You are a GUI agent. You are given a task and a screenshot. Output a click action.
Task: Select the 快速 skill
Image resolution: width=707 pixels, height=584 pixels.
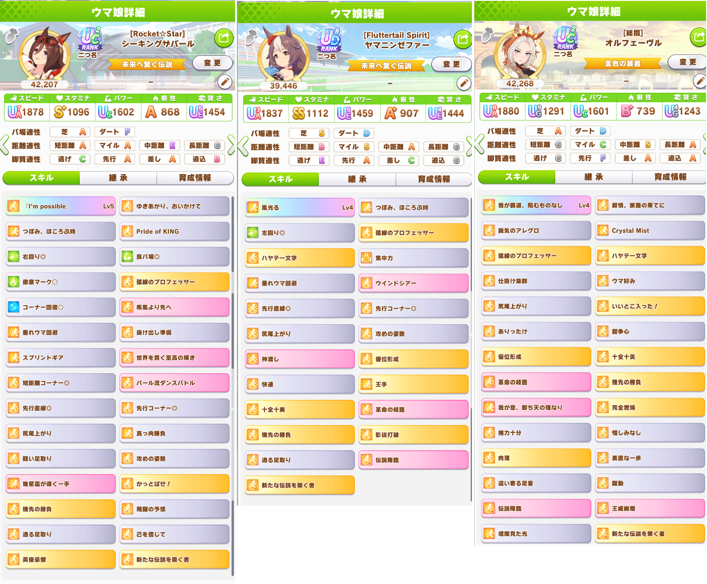tap(300, 384)
